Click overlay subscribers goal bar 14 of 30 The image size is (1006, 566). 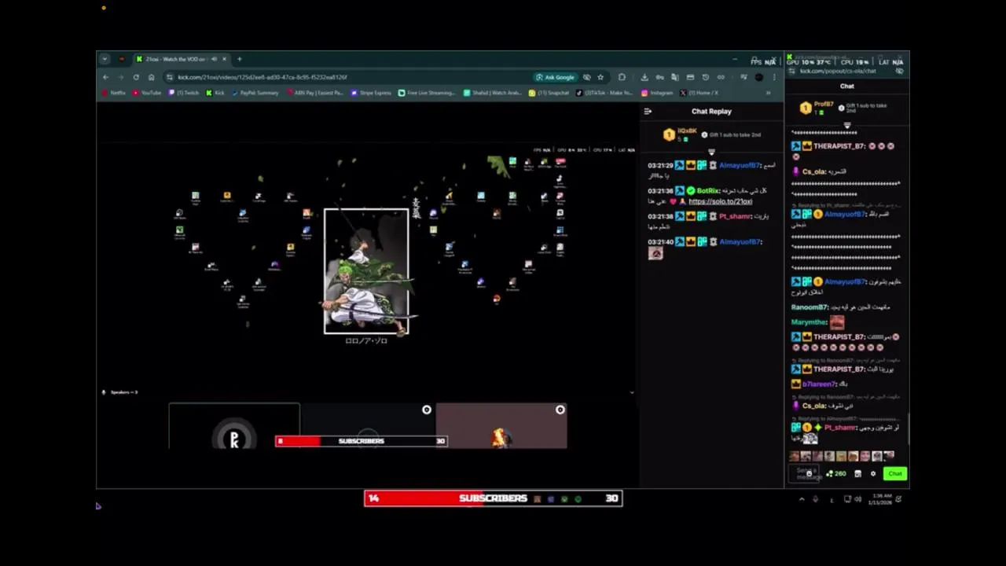coord(494,498)
